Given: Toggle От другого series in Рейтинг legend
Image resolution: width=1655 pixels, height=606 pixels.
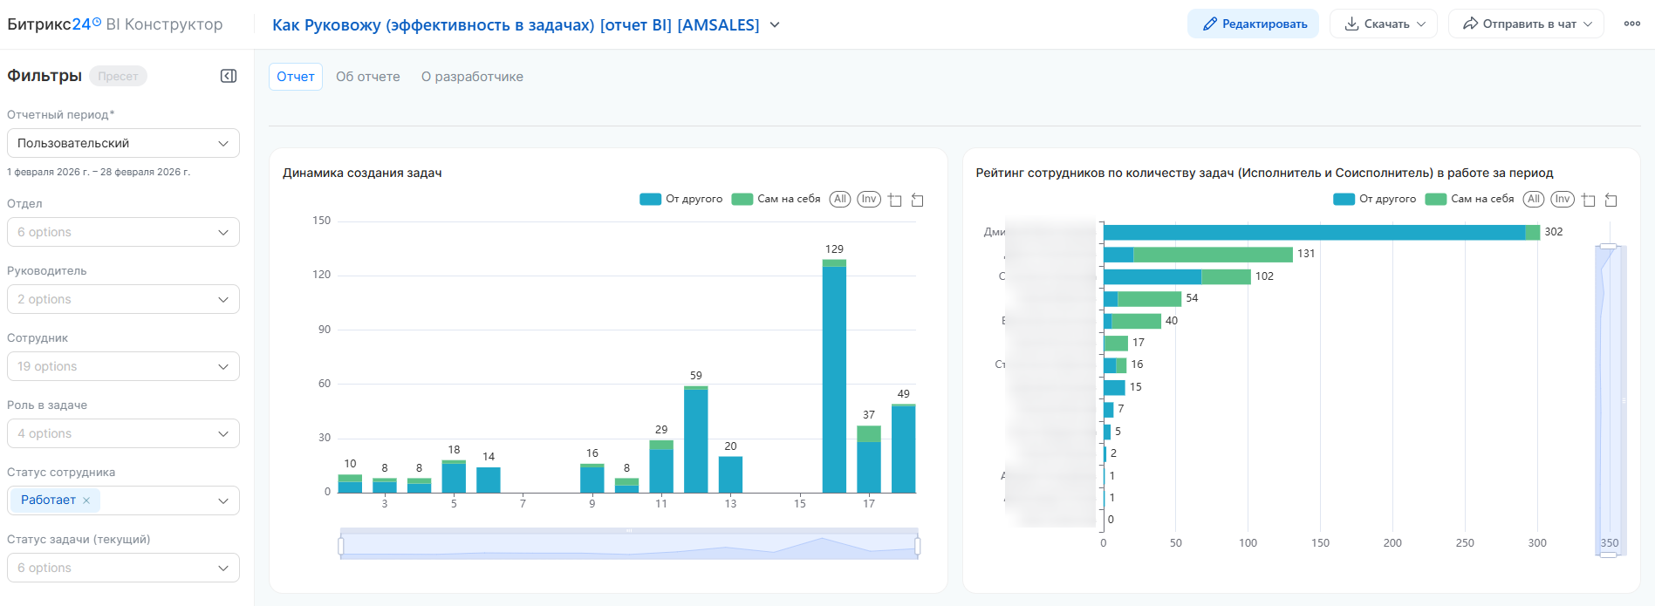Looking at the screenshot, I should (x=1375, y=199).
